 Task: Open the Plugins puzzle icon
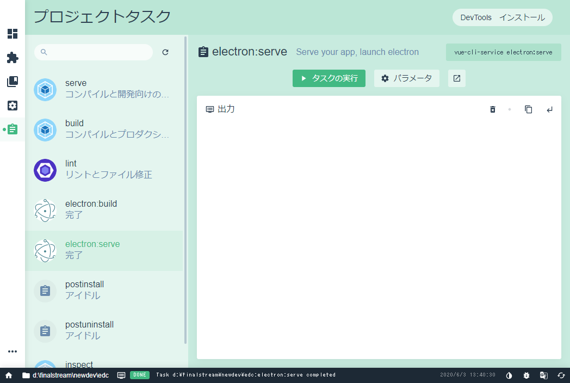click(13, 58)
